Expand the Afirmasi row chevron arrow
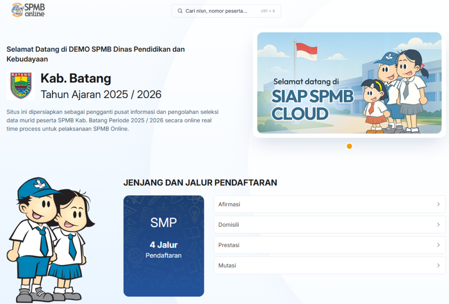This screenshot has height=304, width=449. 438,204
